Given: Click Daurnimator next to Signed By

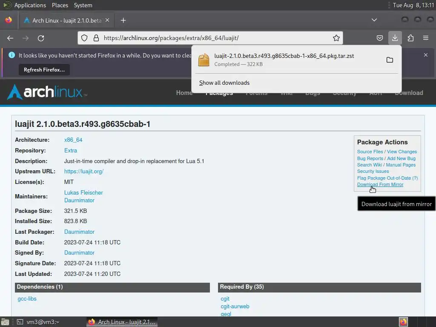Looking at the screenshot, I should tap(79, 253).
